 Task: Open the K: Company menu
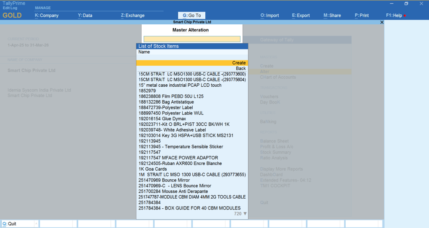point(47,16)
